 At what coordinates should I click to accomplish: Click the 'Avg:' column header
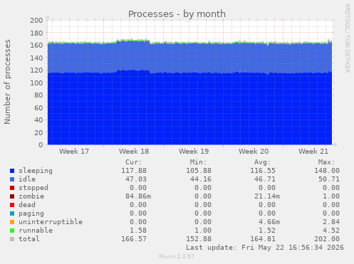click(x=262, y=162)
